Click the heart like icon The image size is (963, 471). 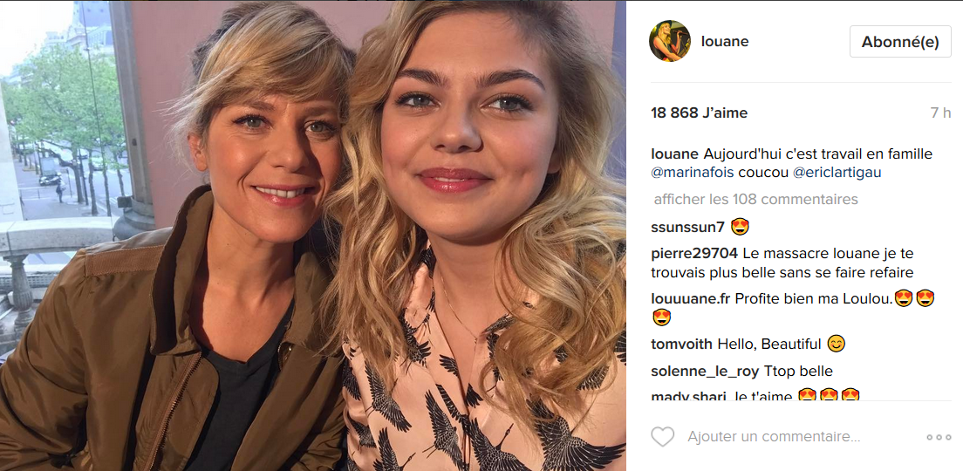tap(663, 437)
